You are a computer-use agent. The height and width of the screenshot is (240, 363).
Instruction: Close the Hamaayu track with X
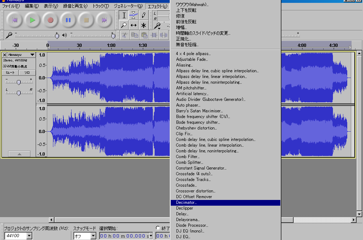click(5, 55)
